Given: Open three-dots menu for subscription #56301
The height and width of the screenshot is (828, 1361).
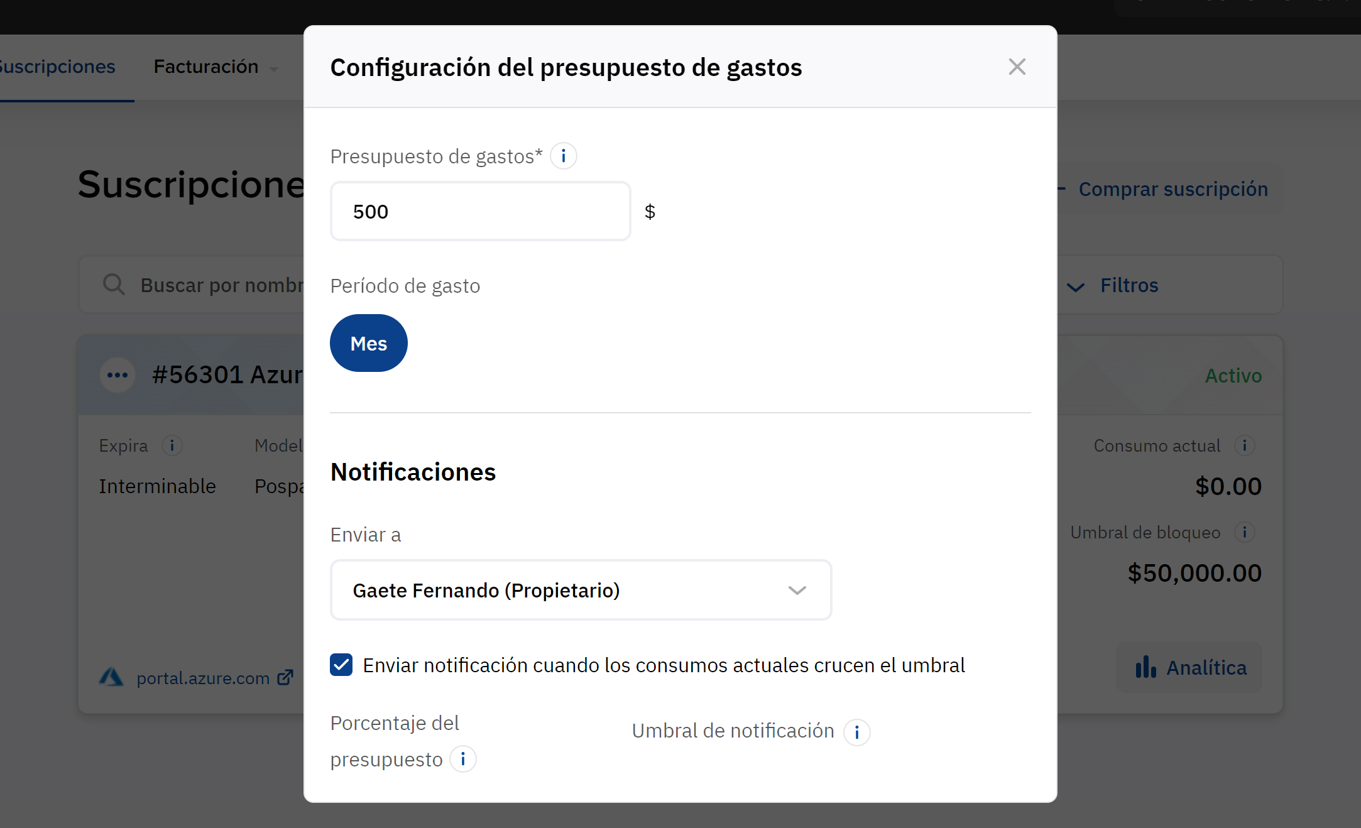Looking at the screenshot, I should (118, 375).
